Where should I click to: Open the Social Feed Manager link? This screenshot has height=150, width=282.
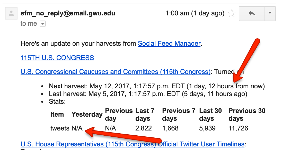[169, 44]
